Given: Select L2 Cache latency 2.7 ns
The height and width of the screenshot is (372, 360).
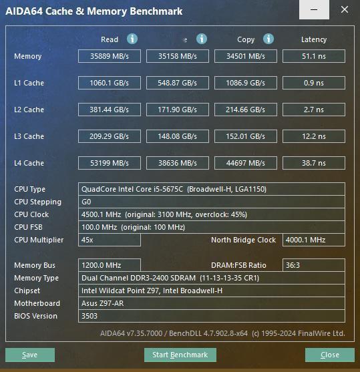Looking at the screenshot, I should pyautogui.click(x=314, y=110).
